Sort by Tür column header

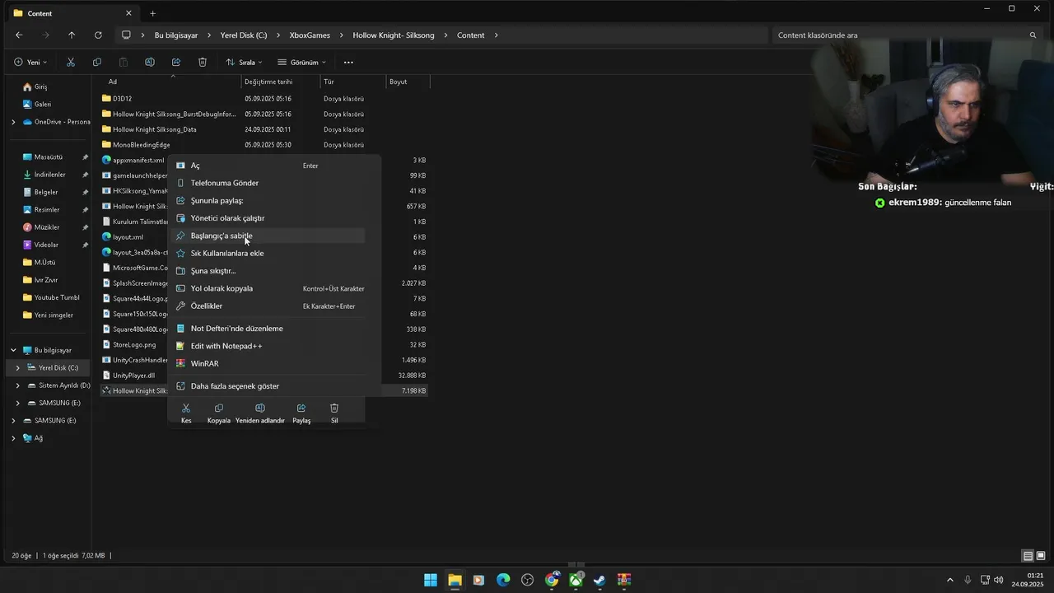(x=353, y=82)
